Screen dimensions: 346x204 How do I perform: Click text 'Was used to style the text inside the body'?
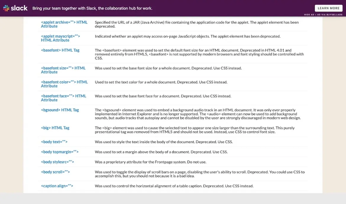click(x=164, y=142)
